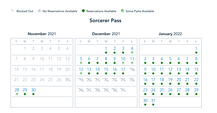
Task: Click the Some Parks Available legend icon
Action: point(122,11)
